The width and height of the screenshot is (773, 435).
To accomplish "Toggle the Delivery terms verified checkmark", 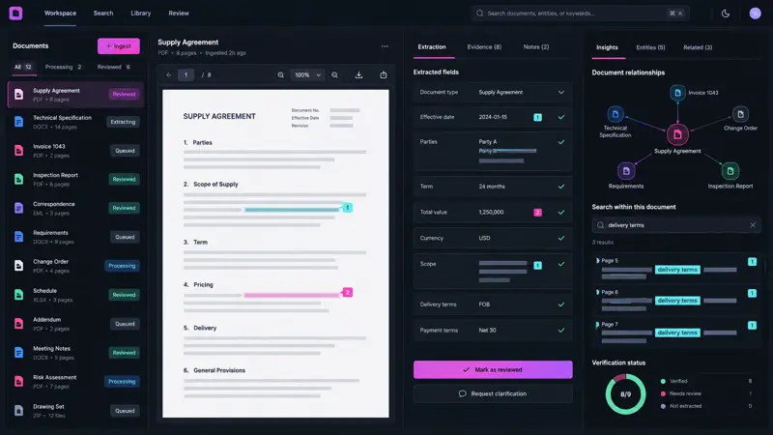I will (561, 304).
